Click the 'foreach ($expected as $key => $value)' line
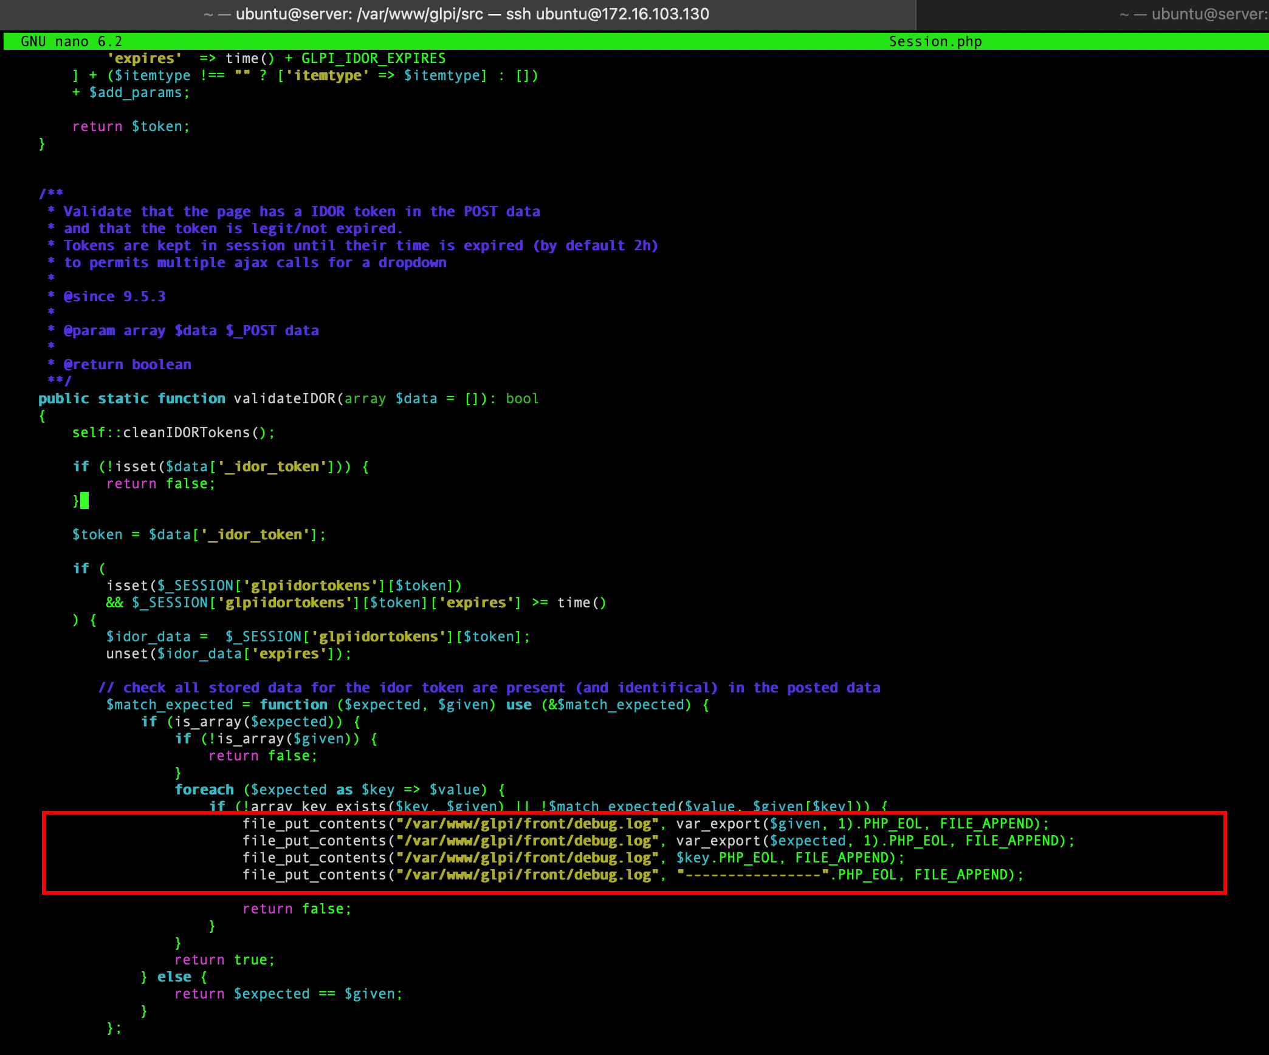This screenshot has height=1055, width=1269. point(340,790)
